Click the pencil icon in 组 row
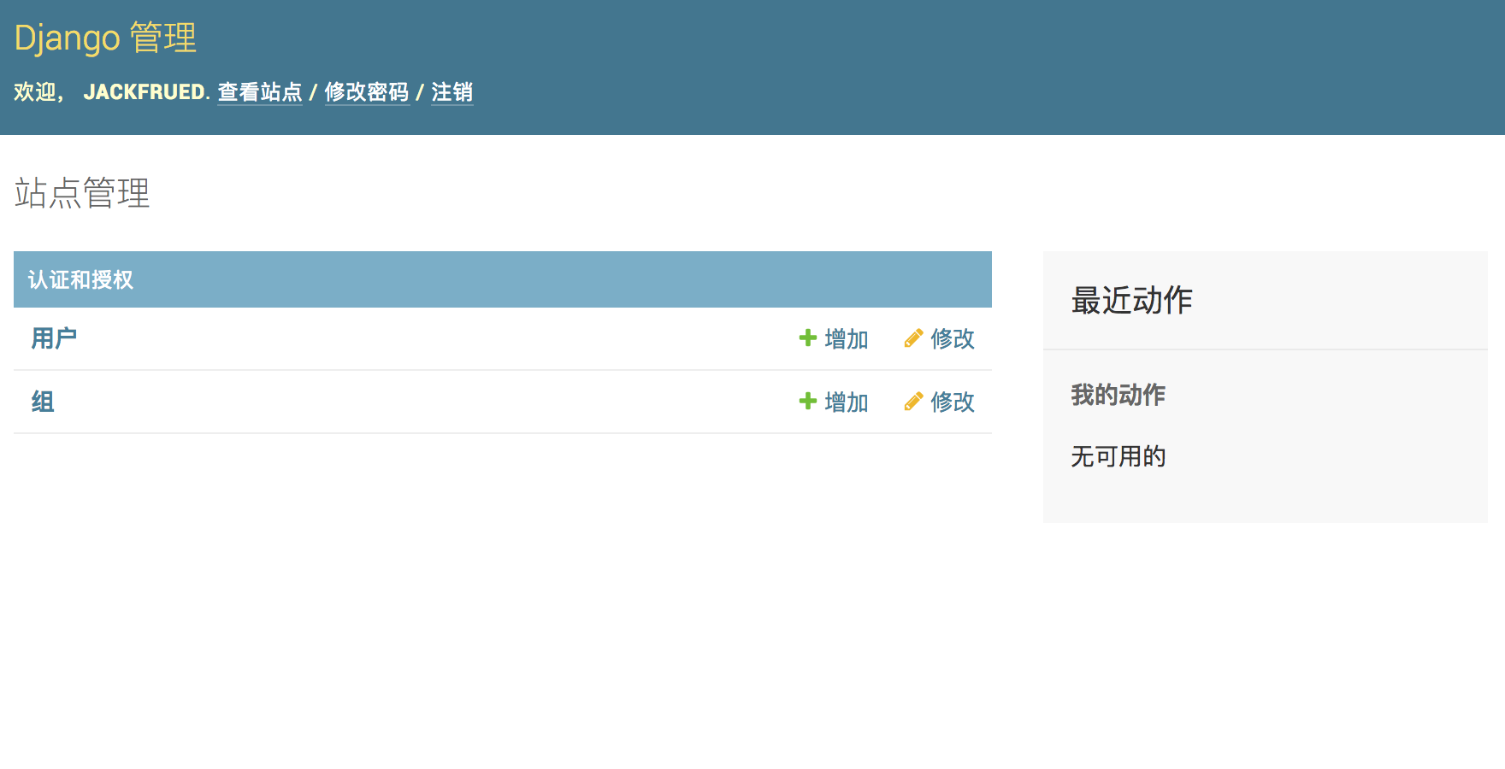 [913, 402]
